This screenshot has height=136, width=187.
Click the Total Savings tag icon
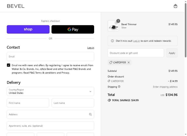109,100
